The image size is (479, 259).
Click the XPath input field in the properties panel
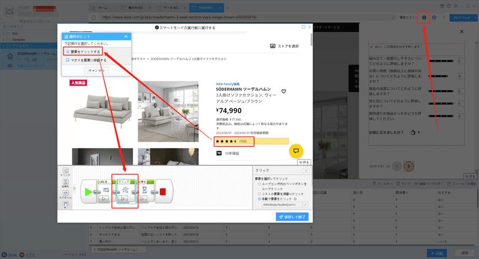click(x=281, y=205)
